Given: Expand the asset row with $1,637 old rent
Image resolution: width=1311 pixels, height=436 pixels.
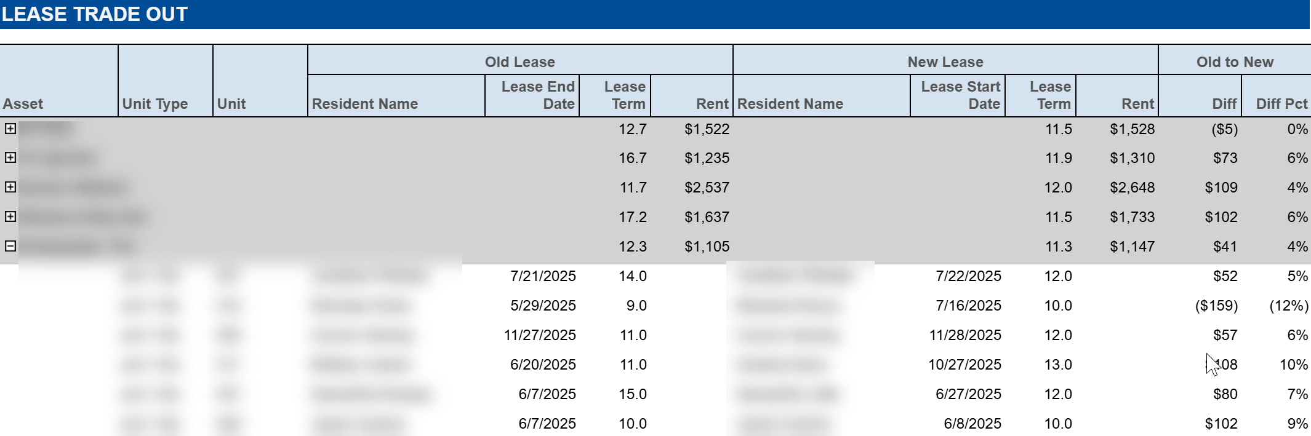Looking at the screenshot, I should pyautogui.click(x=10, y=216).
